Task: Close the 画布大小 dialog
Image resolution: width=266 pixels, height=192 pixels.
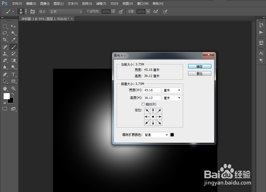Action: tap(209, 54)
